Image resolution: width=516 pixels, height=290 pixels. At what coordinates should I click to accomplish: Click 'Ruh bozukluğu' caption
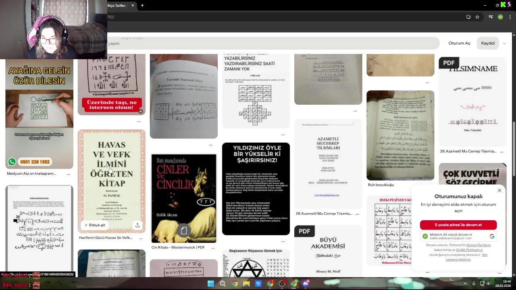pyautogui.click(x=381, y=185)
